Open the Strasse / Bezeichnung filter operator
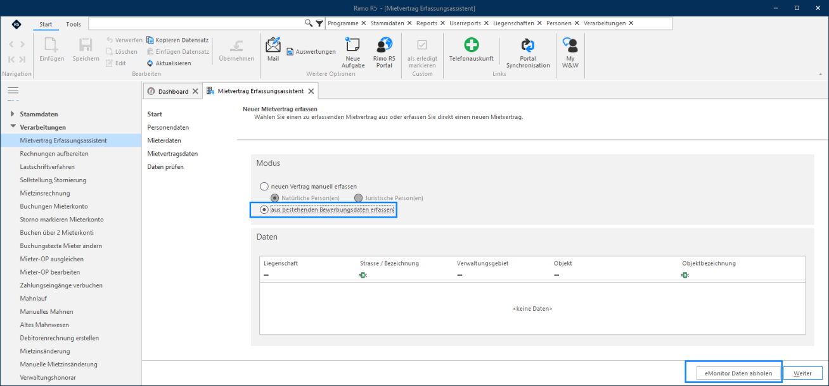This screenshot has height=386, width=829. (363, 275)
